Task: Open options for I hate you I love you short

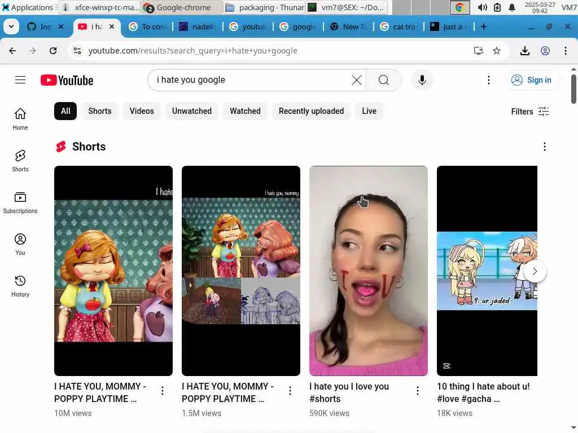Action: 417,391
